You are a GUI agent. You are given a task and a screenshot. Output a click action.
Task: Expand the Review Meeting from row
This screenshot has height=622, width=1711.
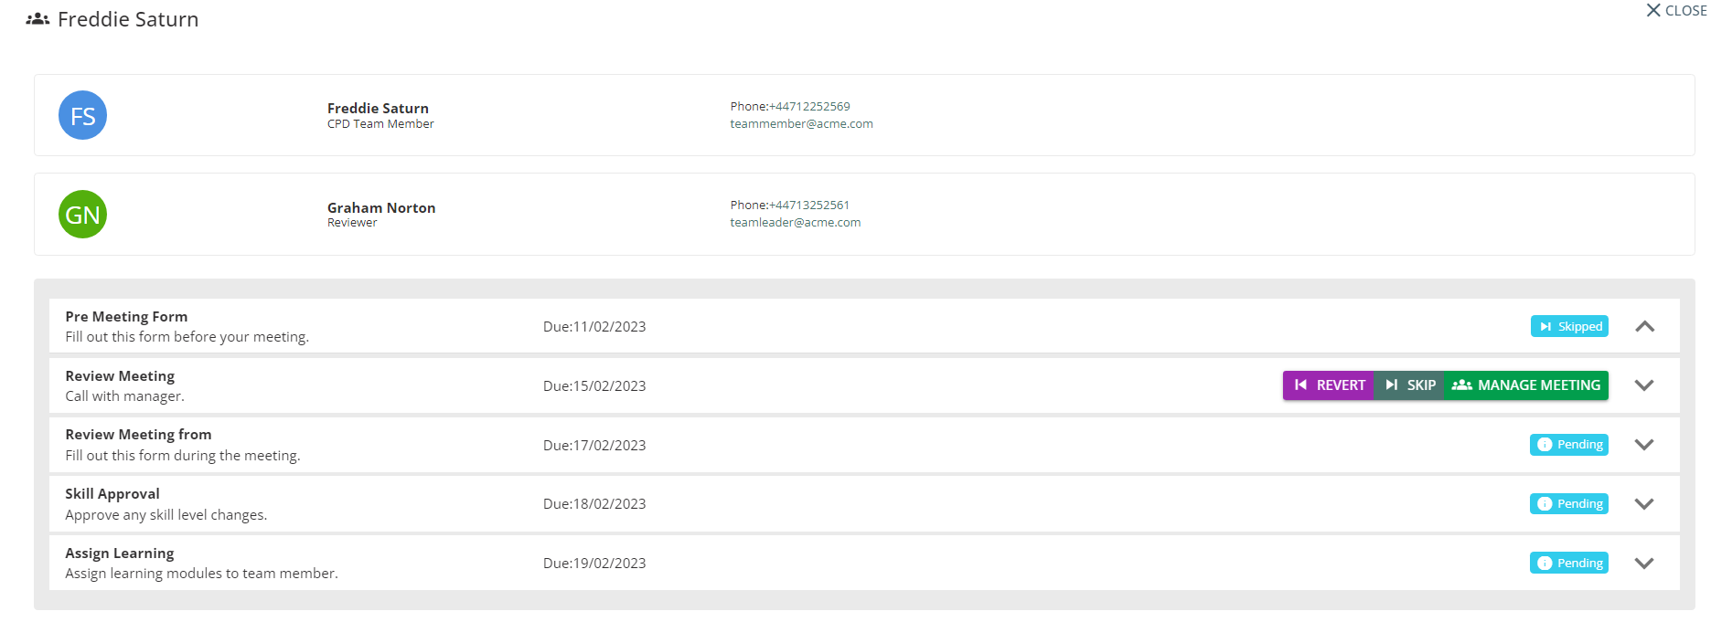(x=1644, y=445)
